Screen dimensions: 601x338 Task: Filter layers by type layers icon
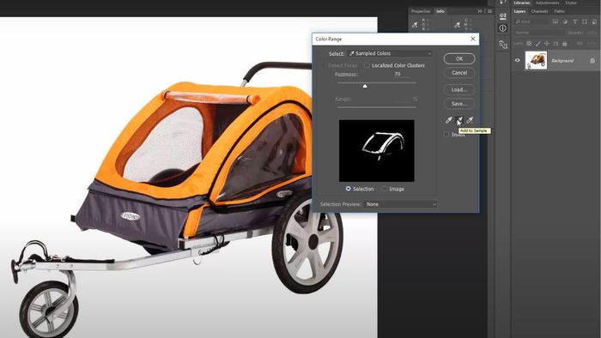pos(575,21)
